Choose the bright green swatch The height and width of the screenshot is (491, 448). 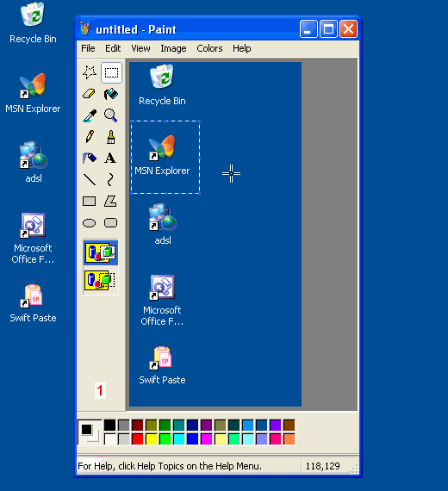(165, 439)
